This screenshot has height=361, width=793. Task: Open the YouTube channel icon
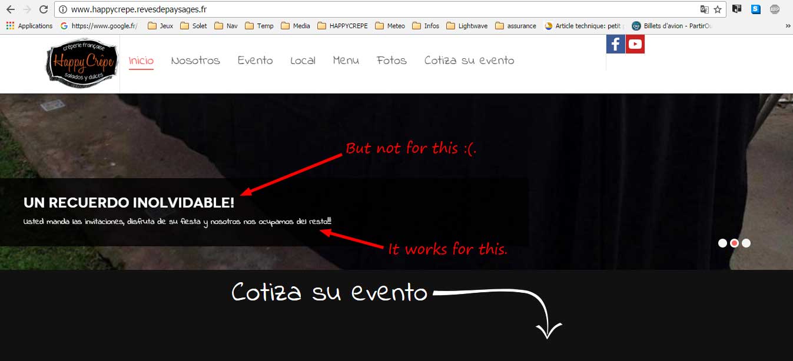click(x=635, y=44)
